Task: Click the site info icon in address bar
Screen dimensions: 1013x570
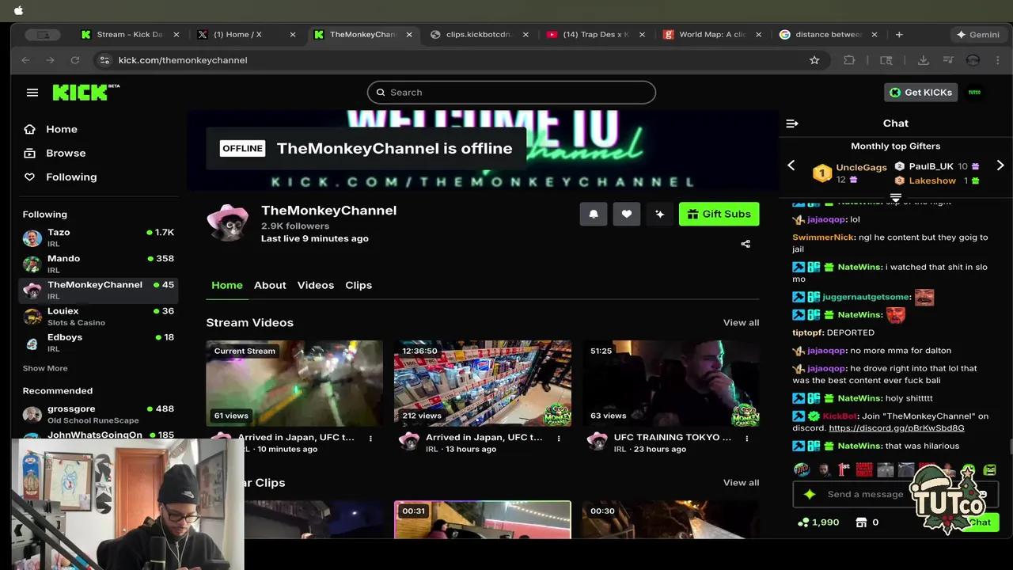Action: pyautogui.click(x=104, y=60)
